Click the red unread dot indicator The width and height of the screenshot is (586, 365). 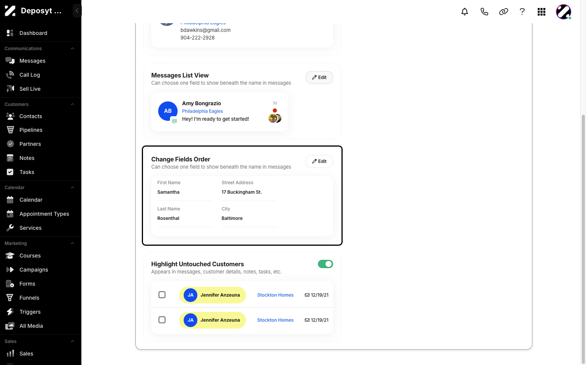pos(275,111)
